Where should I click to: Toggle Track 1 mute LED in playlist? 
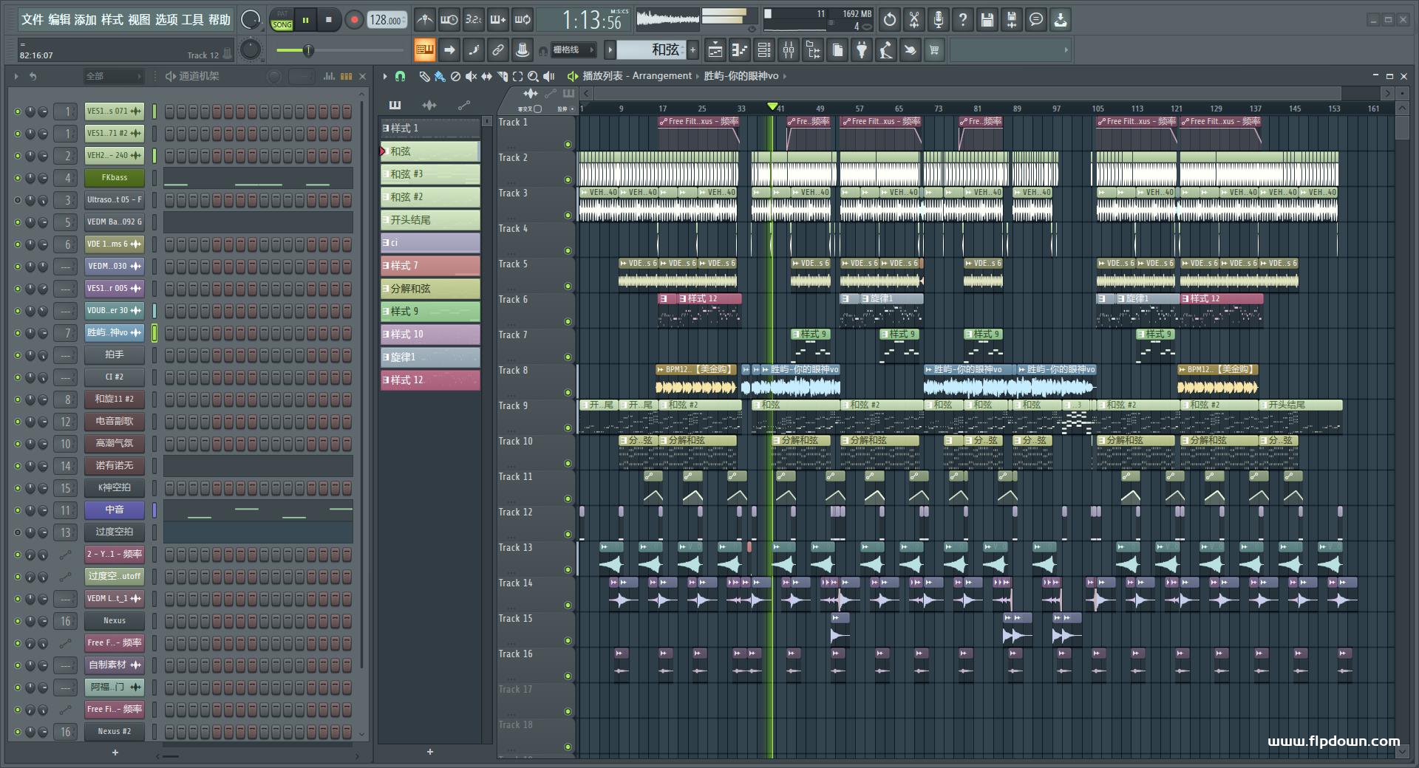pyautogui.click(x=568, y=144)
